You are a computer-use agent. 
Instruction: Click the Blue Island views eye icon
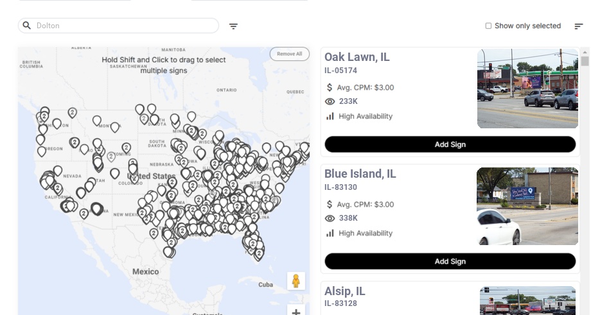pyautogui.click(x=330, y=218)
